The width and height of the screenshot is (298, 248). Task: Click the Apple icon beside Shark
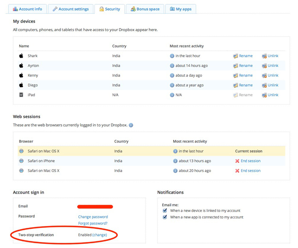point(21,56)
